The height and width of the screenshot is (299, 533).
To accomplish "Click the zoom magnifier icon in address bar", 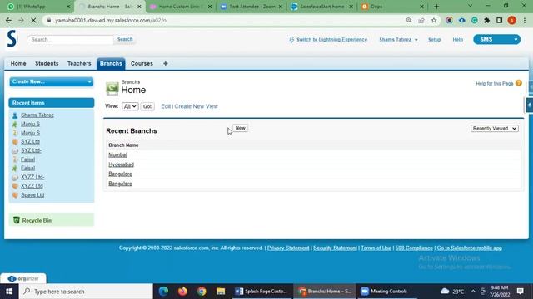I will (409, 20).
